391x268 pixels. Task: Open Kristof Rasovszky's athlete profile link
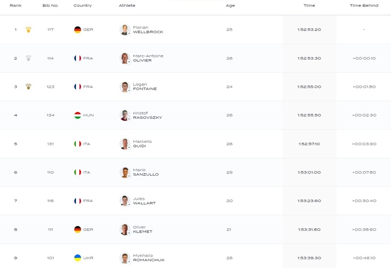[x=147, y=115]
